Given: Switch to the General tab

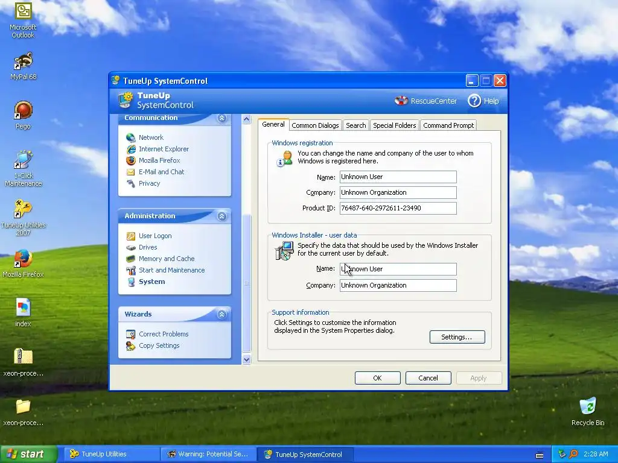Looking at the screenshot, I should coord(273,124).
